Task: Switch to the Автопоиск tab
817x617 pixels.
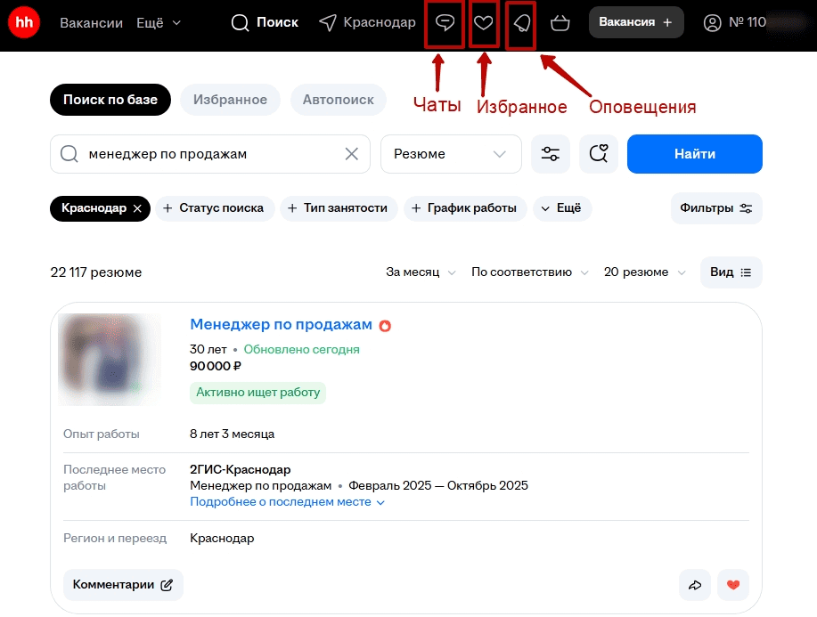Action: click(338, 100)
